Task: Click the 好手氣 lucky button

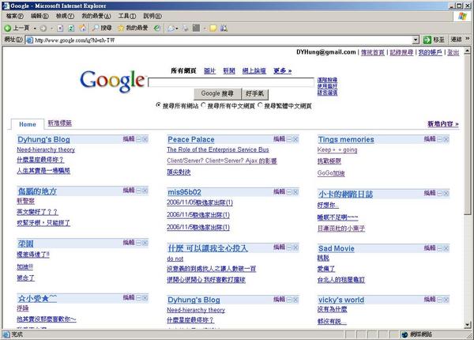Action: [255, 93]
